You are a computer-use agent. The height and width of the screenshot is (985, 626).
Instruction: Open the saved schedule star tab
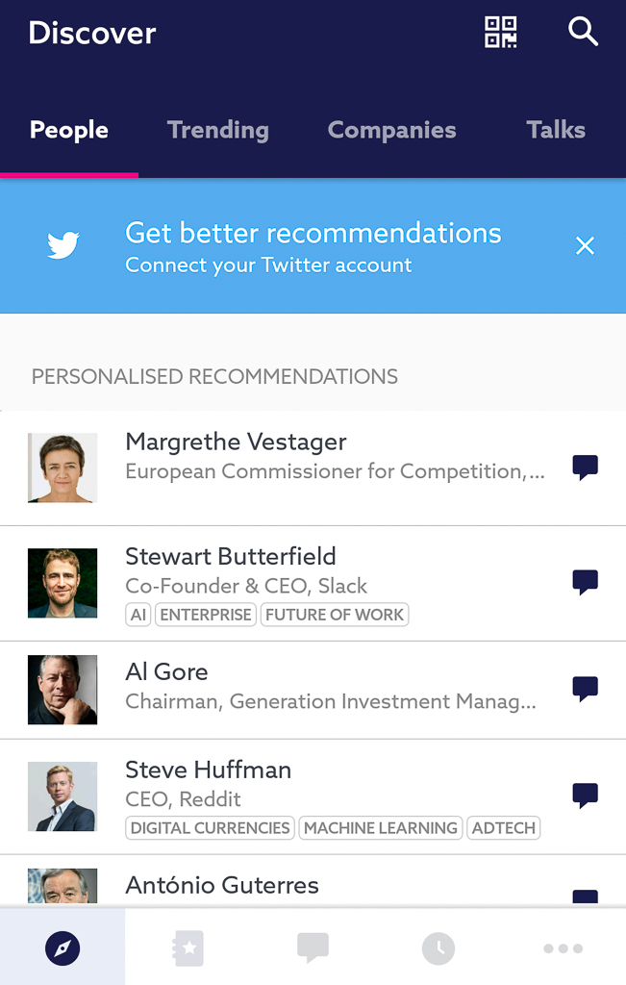click(x=188, y=948)
